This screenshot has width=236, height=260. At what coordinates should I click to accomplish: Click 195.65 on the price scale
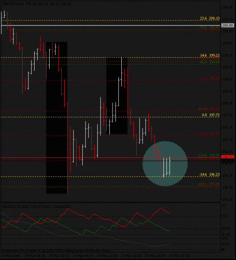click(228, 200)
